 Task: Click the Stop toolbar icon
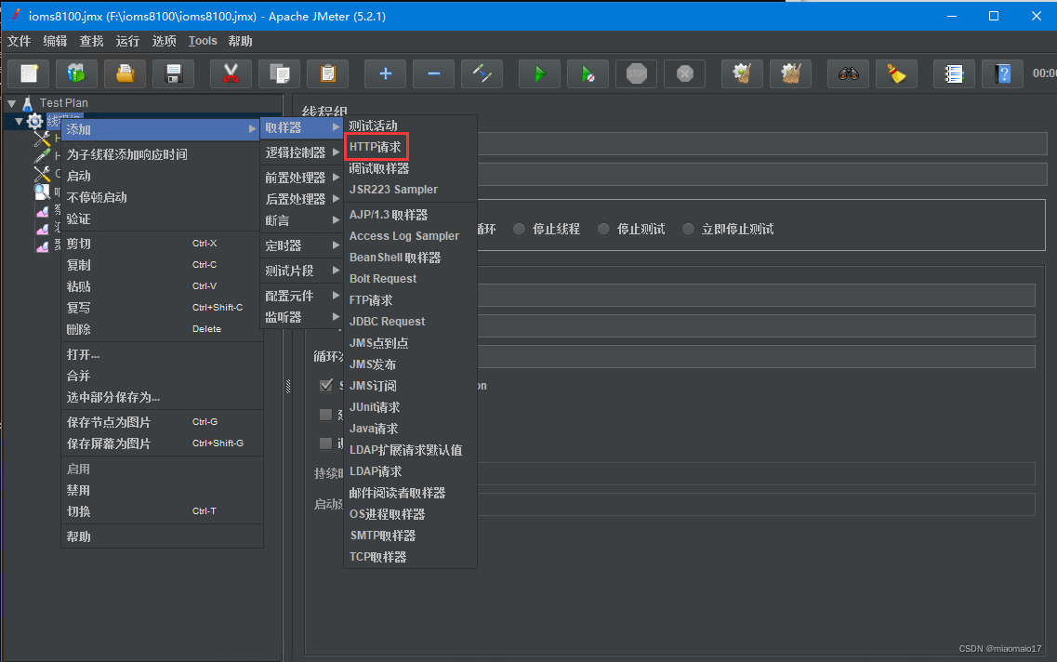tap(637, 73)
